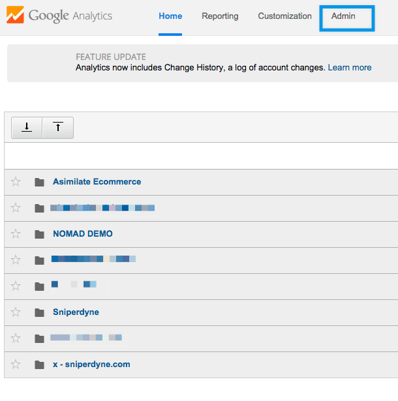This screenshot has height=401, width=398.
Task: Star the x - sniperdyne.com account
Action: pos(16,364)
